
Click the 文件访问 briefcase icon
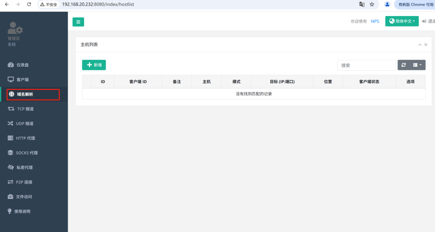pos(10,197)
